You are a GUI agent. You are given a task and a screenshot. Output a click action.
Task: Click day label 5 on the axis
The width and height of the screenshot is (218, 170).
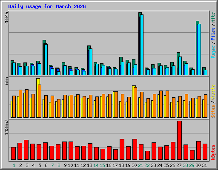(40, 165)
